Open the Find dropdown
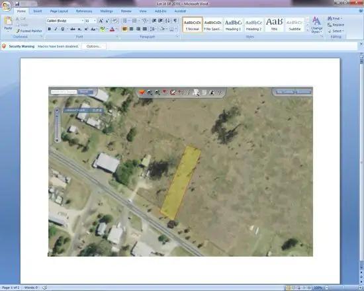Image resolution: width=364 pixels, height=291 pixels. click(x=335, y=19)
